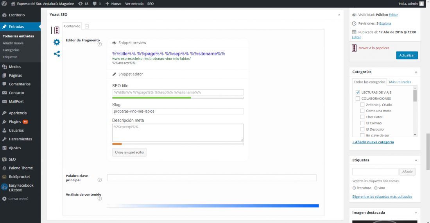Open Nuevo in the admin bar
The height and width of the screenshot is (223, 430).
[113, 4]
